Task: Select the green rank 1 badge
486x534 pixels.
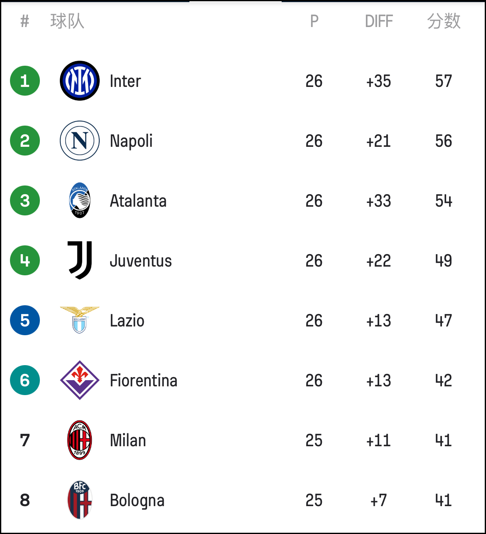Action: click(25, 81)
